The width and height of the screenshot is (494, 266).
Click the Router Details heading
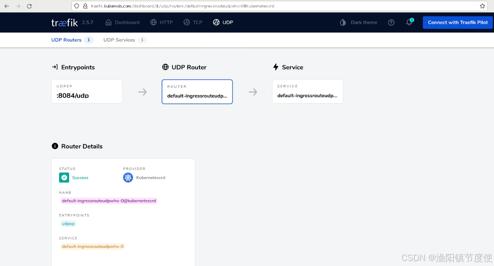(x=82, y=146)
